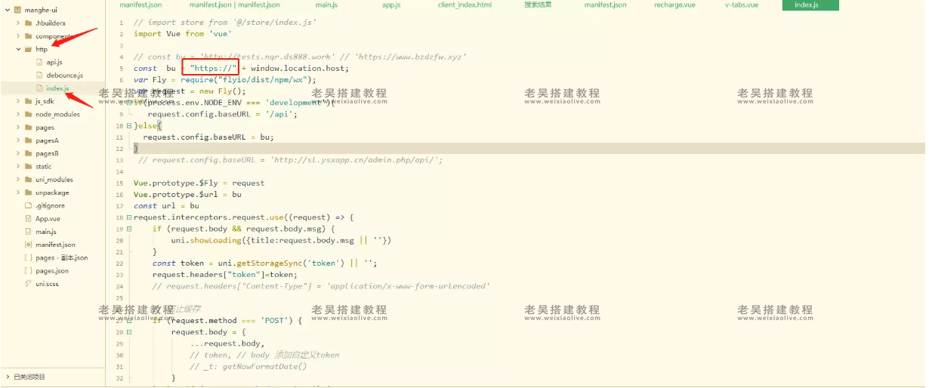
Task: Click the manifest.json file icon in tree
Action: point(29,245)
